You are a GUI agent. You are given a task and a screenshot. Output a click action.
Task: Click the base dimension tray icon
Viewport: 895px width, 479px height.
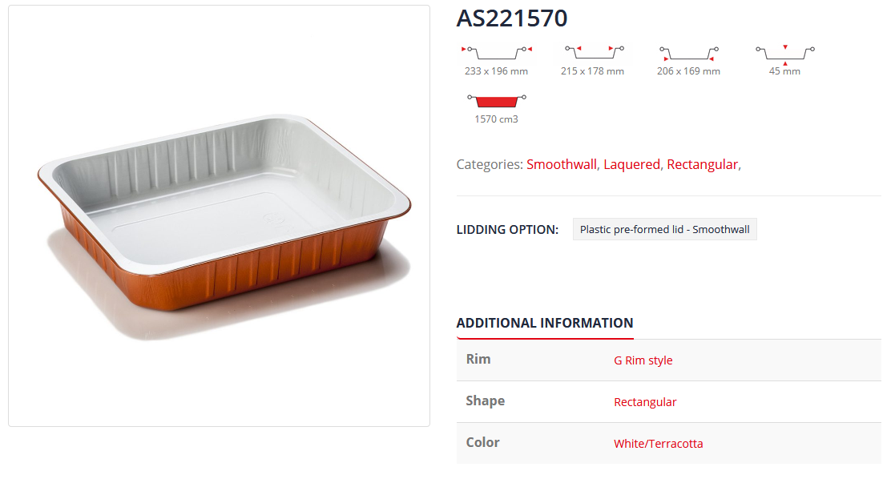688,53
